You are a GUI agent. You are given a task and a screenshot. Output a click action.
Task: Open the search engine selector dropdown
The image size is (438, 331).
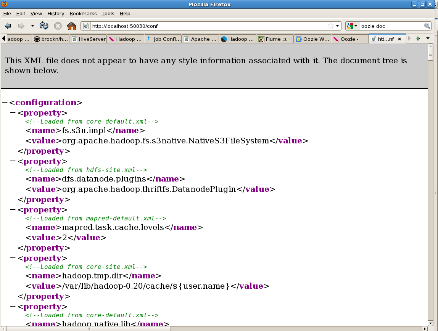coord(352,26)
